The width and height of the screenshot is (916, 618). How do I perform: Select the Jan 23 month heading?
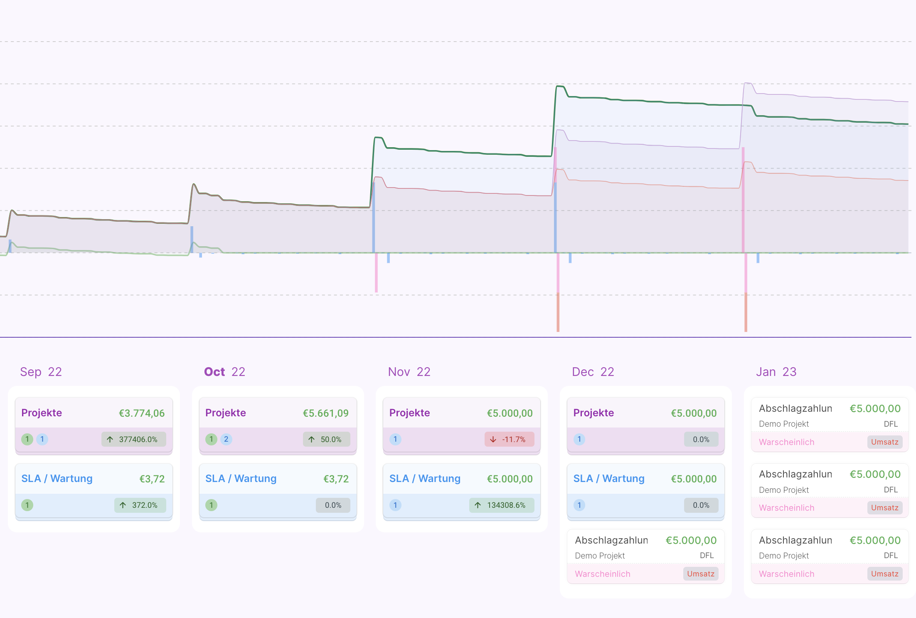(x=776, y=372)
